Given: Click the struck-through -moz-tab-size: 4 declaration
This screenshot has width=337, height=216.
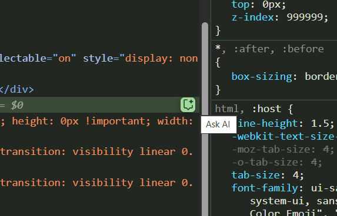Looking at the screenshot, I should pos(283,149).
